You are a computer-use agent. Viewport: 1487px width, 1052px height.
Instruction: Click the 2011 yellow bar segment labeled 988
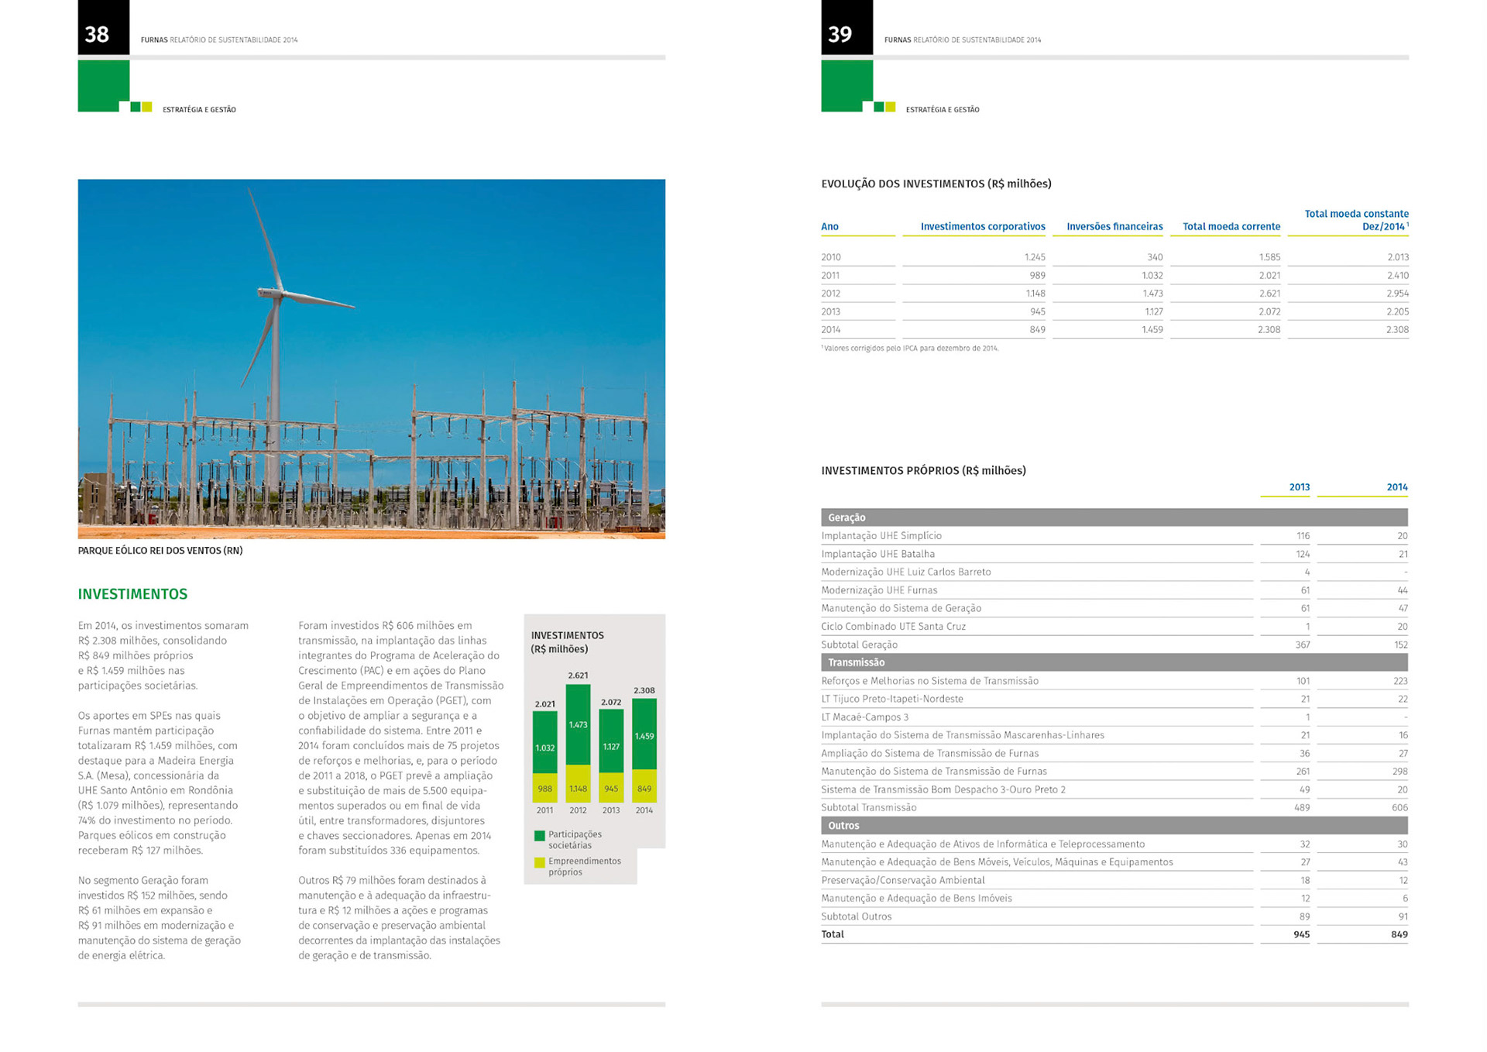point(544,787)
